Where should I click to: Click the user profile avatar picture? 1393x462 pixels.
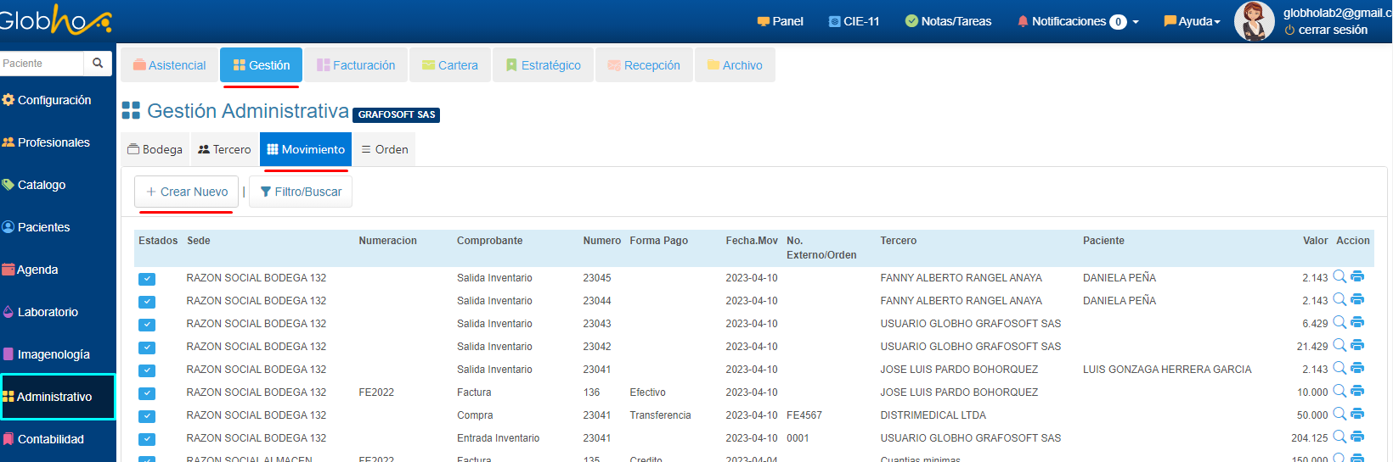pos(1254,21)
